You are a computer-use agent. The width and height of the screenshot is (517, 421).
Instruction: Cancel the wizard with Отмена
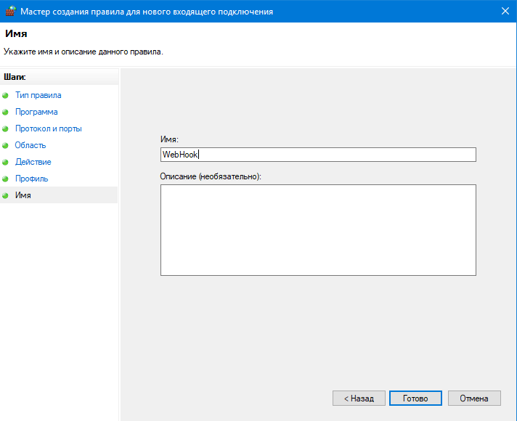474,398
